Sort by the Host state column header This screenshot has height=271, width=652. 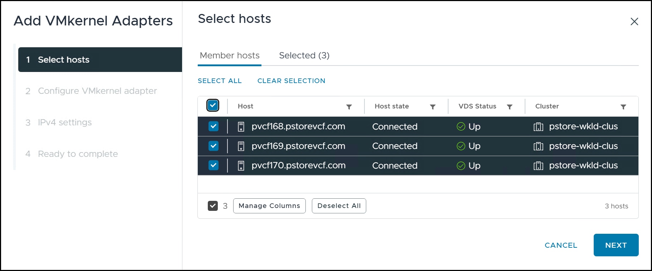392,106
